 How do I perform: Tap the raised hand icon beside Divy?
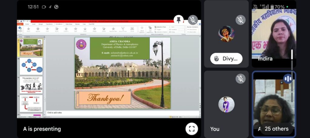pyautogui.click(x=216, y=59)
